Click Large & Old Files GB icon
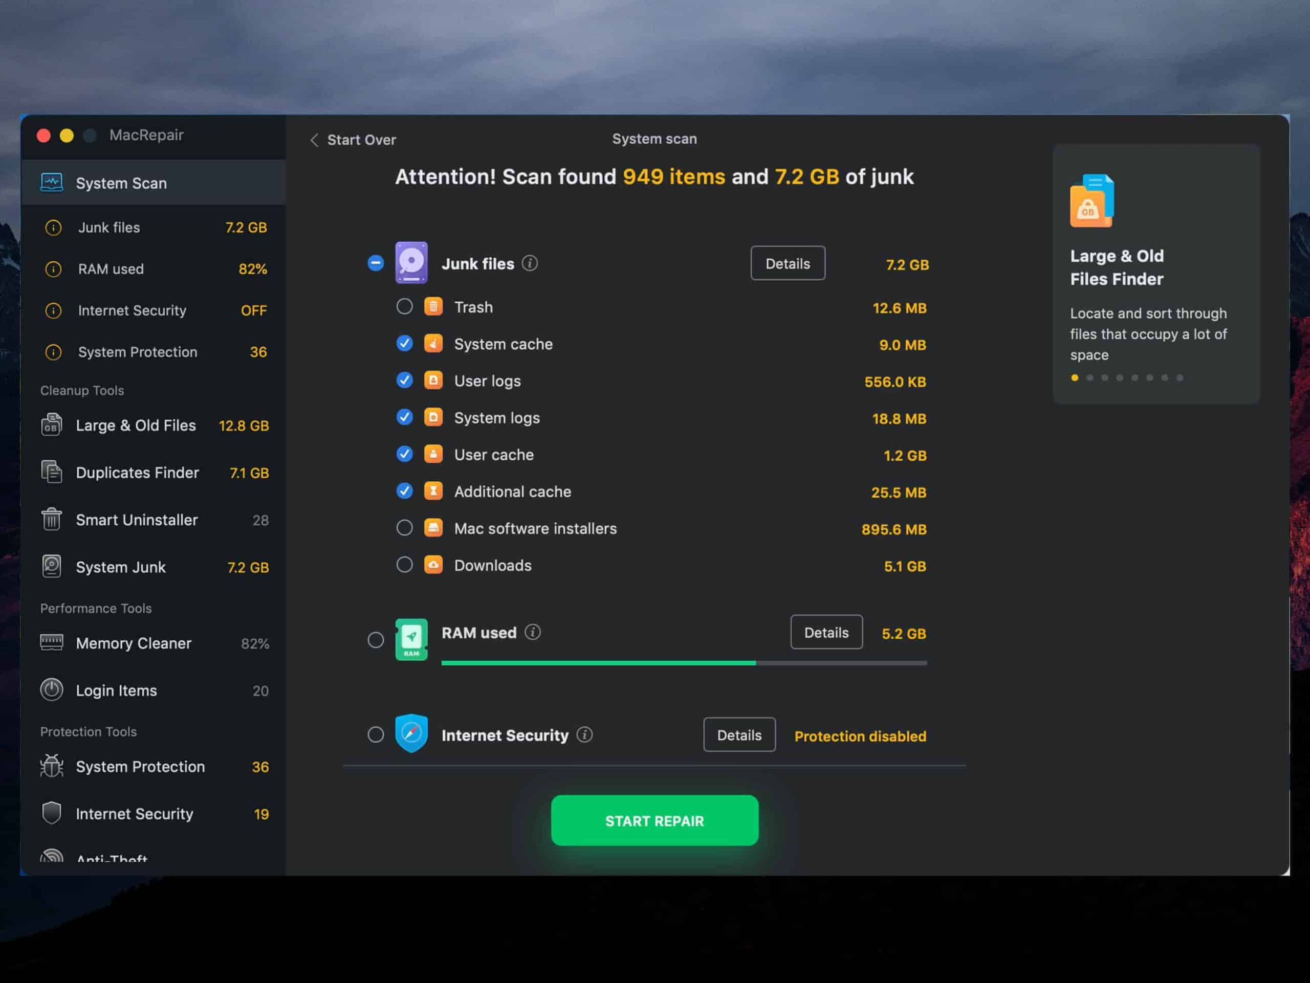 coord(52,425)
